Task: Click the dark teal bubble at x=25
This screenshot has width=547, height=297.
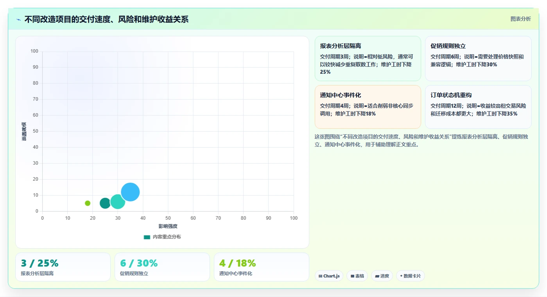Action: point(105,203)
